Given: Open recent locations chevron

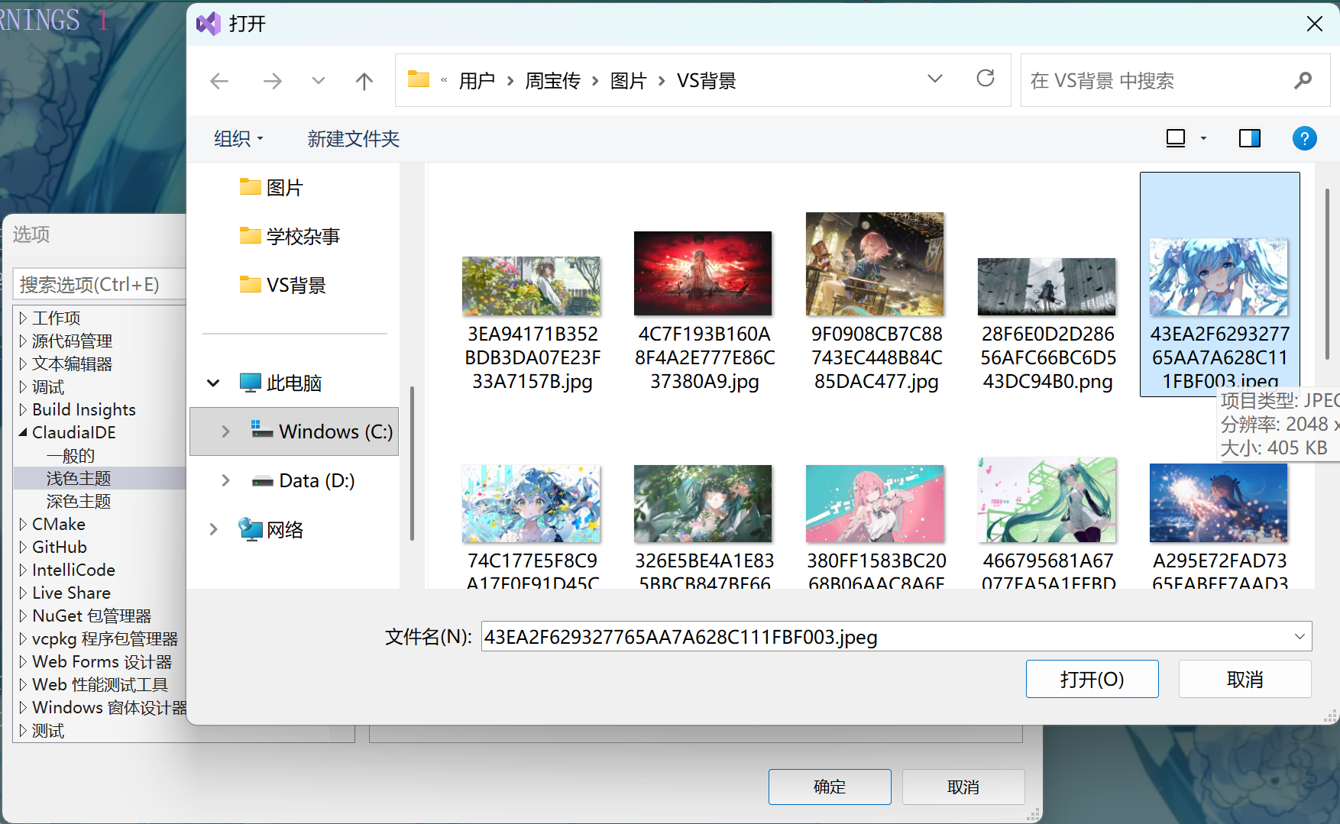Looking at the screenshot, I should 319,81.
